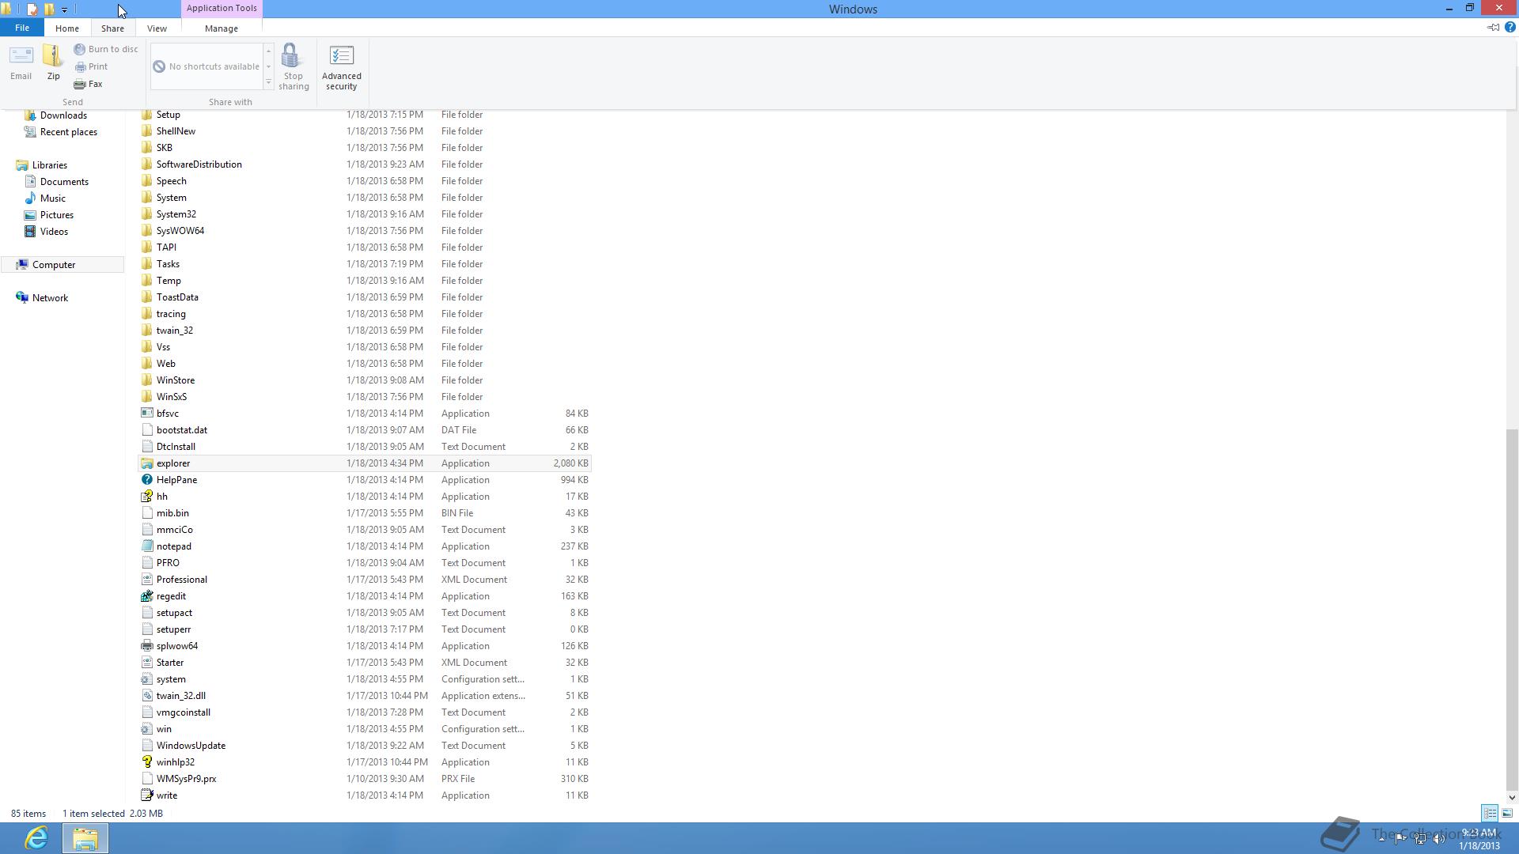Click the New folder icon in the Quick Access Toolbar
This screenshot has width=1519, height=854.
pyautogui.click(x=50, y=9)
